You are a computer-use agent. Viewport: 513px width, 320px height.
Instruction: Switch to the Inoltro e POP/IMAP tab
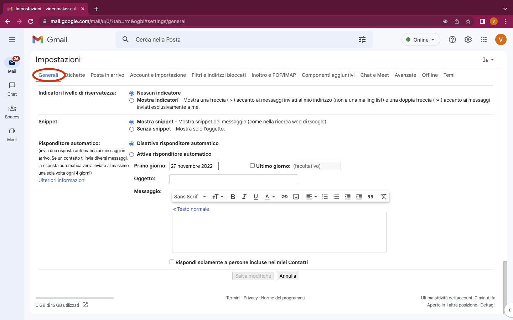pyautogui.click(x=273, y=75)
